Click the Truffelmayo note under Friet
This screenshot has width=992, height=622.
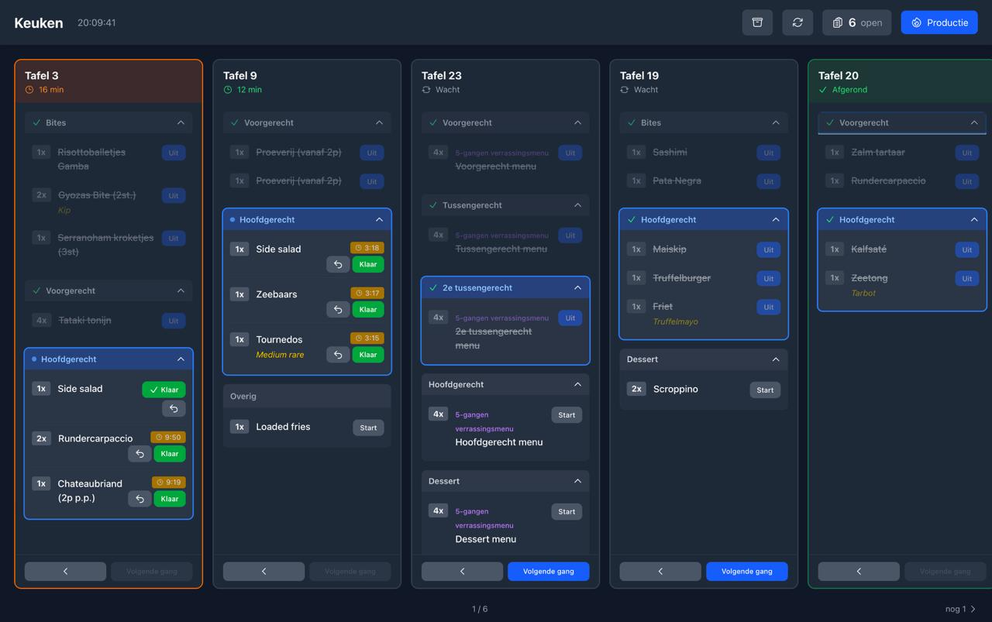pyautogui.click(x=675, y=321)
